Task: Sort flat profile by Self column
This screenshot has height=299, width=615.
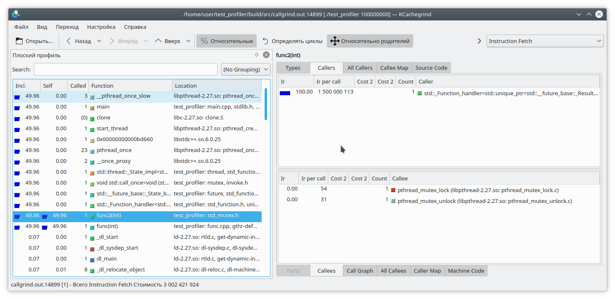Action: [x=54, y=86]
